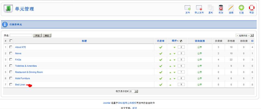Open the Restaurant & Dinning Room link
261x109 pixels.
29,72
